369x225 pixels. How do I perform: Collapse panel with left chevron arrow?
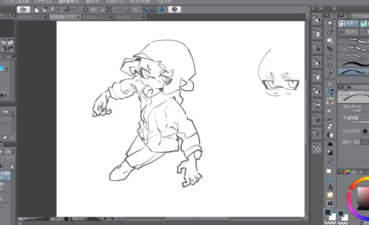click(313, 8)
